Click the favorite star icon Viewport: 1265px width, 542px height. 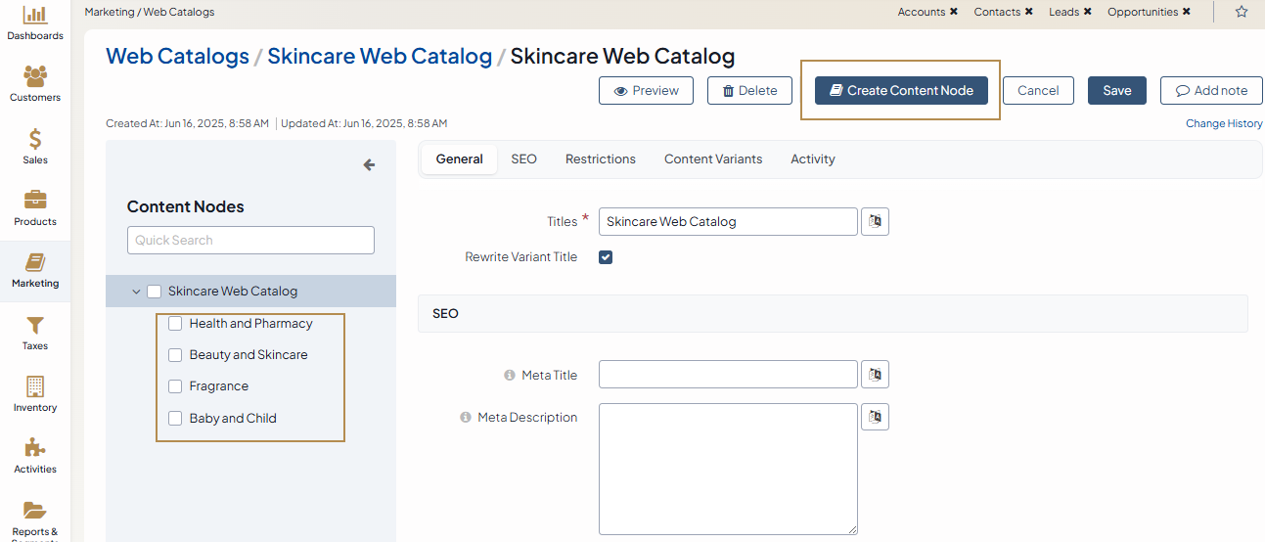click(1241, 12)
